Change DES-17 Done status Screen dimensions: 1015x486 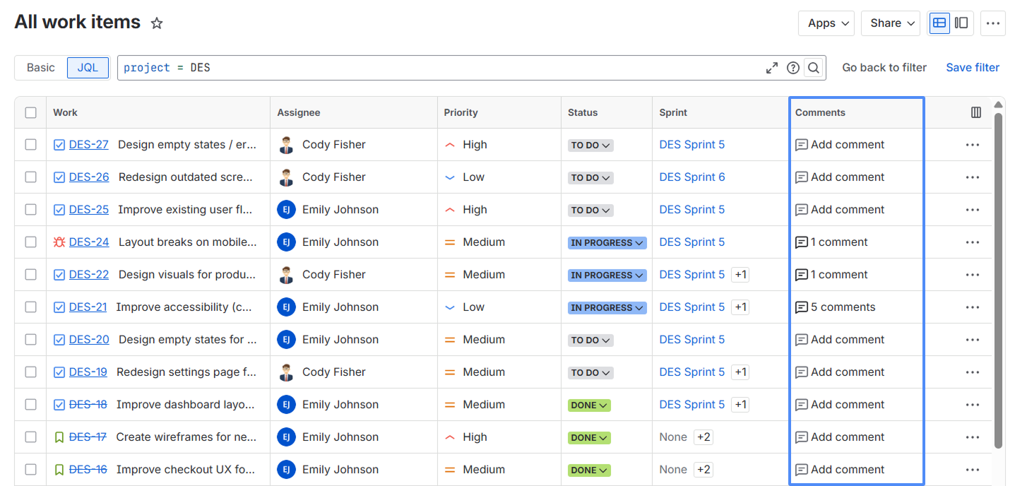click(x=589, y=438)
